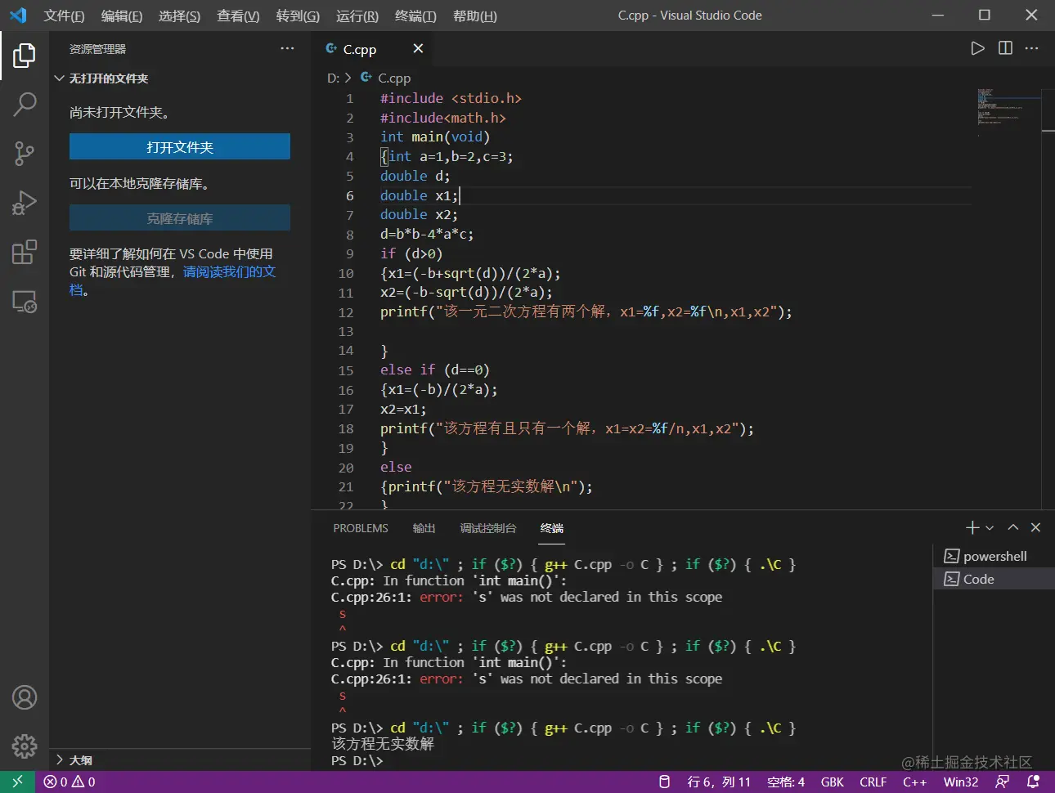Screen dimensions: 1055x793
Task: Open notifications bell in status bar
Action: (1033, 782)
